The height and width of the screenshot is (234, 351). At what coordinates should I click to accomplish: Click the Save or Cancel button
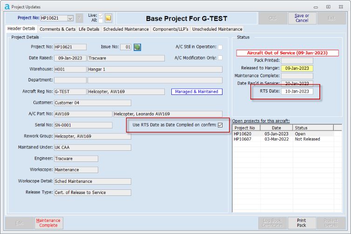click(x=302, y=18)
